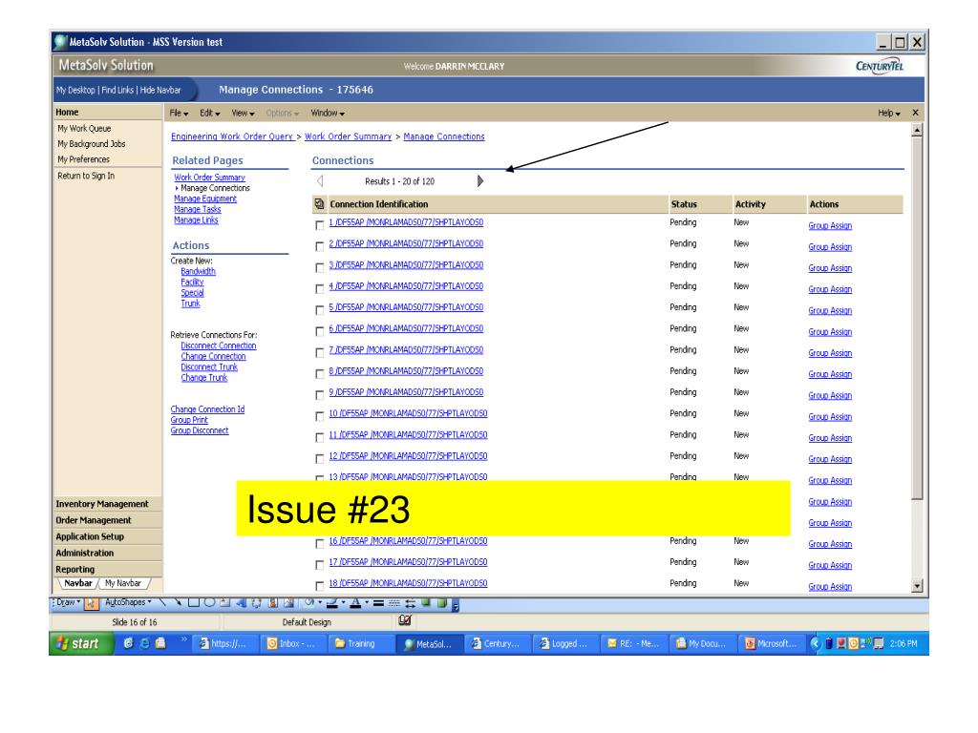The width and height of the screenshot is (978, 733).
Task: Open the Draw dropdown menu
Action: [68, 603]
